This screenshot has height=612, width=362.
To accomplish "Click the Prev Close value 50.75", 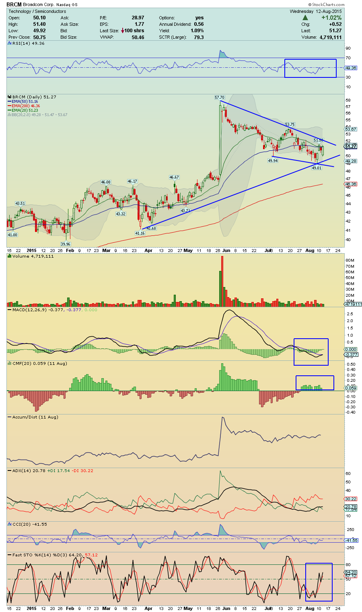I will tap(39, 37).
